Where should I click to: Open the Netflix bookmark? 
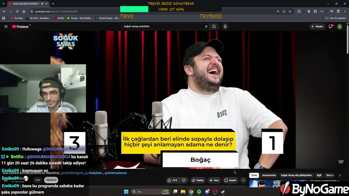click(x=59, y=18)
